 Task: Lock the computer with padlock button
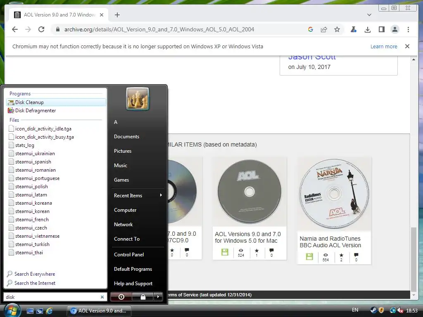[x=143, y=297]
